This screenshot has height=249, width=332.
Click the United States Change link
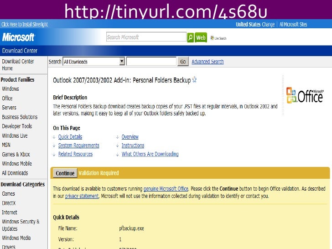(255, 24)
